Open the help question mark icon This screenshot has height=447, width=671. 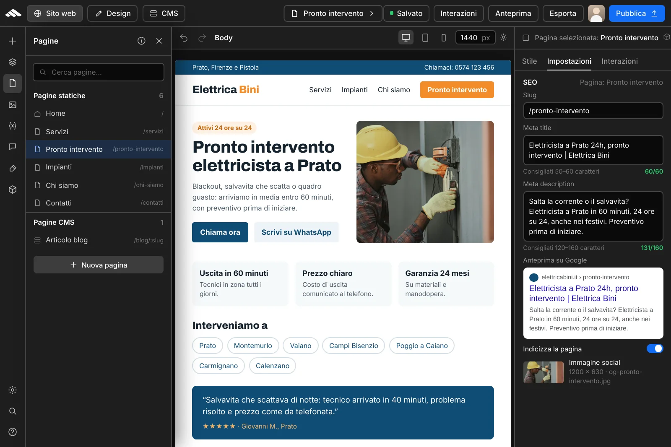tap(13, 432)
